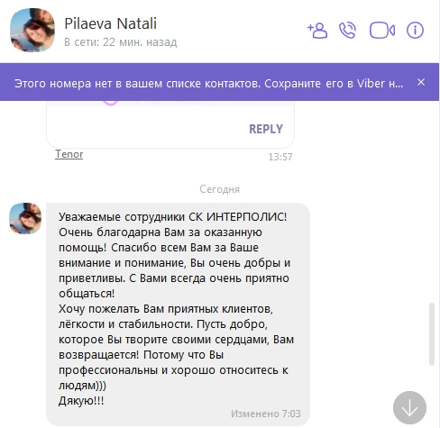Image resolution: width=440 pixels, height=428 pixels.
Task: Click the 'Сегодня' date separator
Action: click(x=220, y=189)
